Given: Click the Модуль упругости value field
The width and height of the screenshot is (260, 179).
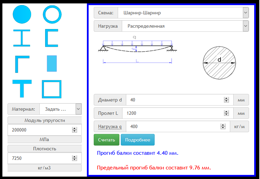Looking at the screenshot, I should click(x=44, y=130).
